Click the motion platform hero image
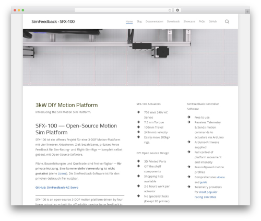Image resolution: width=261 pixels, height=221 pixels. click(x=130, y=57)
